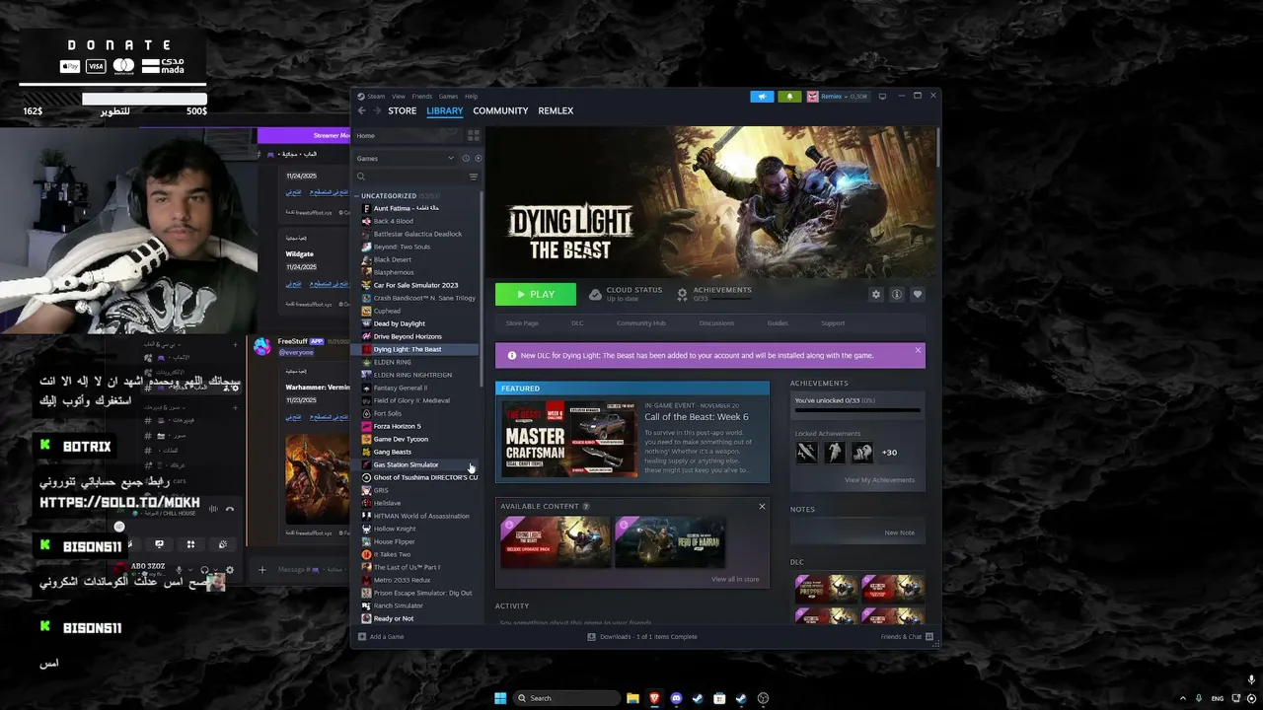Click the library search field
Viewport: 1263px width, 710px height.
409,177
